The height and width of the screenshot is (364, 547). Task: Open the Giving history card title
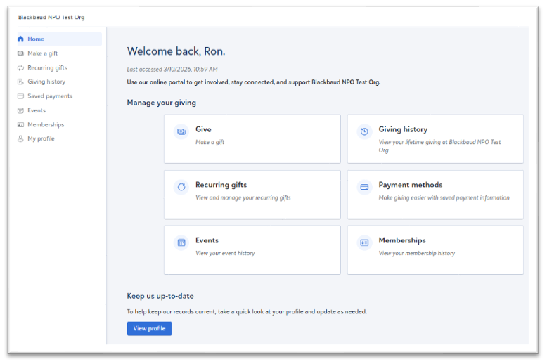coord(403,129)
